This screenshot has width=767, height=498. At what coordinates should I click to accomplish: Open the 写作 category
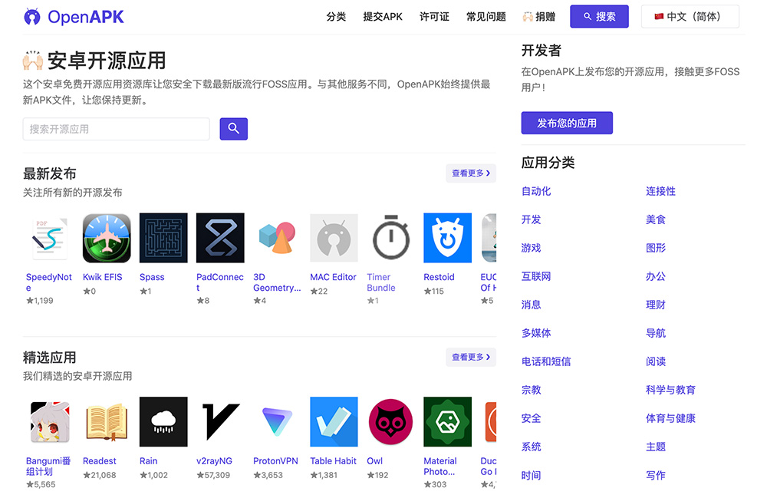pyautogui.click(x=656, y=475)
